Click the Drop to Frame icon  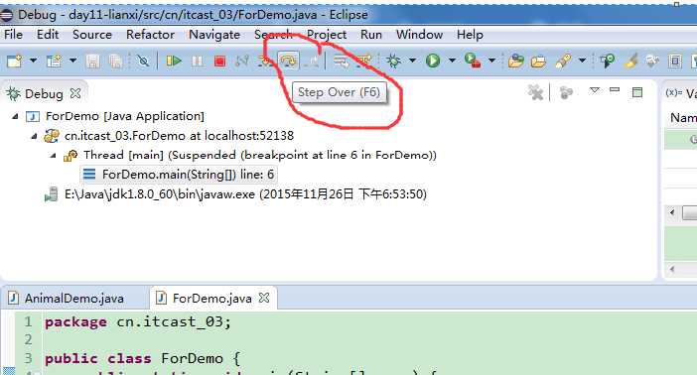click(x=342, y=61)
